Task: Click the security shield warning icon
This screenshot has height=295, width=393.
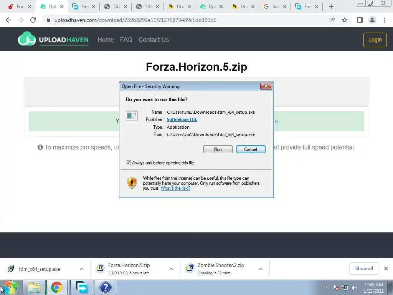Action: click(132, 182)
